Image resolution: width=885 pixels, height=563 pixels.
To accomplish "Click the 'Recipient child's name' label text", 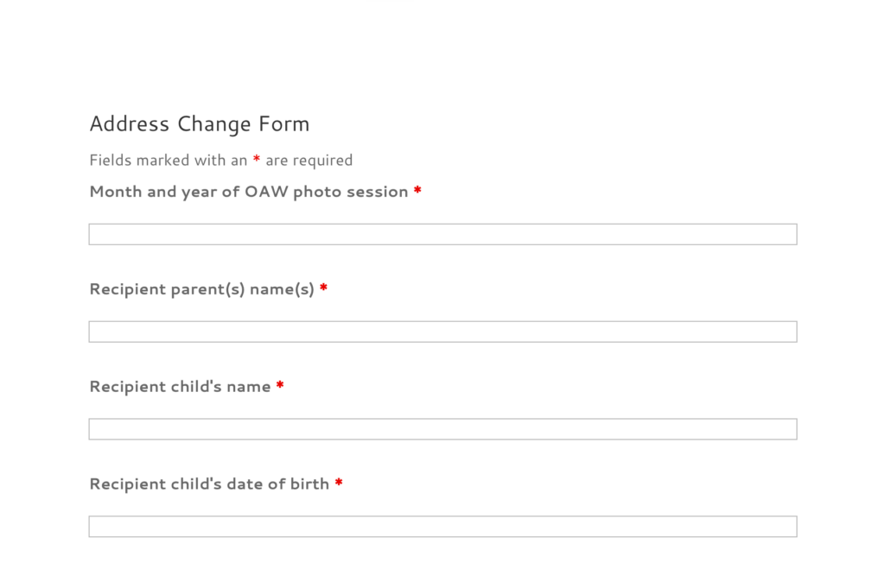I will pyautogui.click(x=180, y=387).
